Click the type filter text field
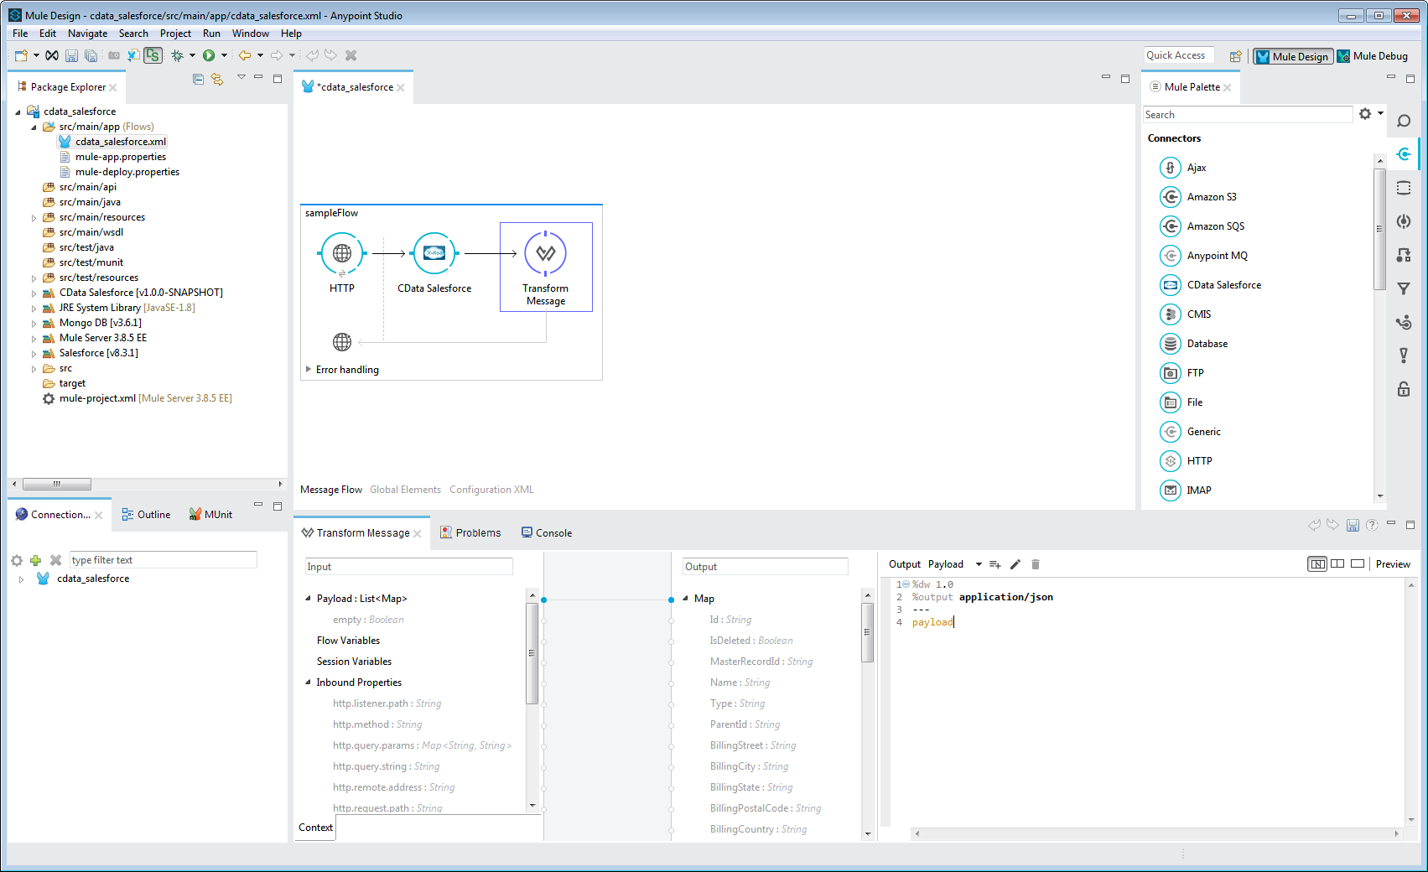This screenshot has height=872, width=1428. click(x=164, y=560)
